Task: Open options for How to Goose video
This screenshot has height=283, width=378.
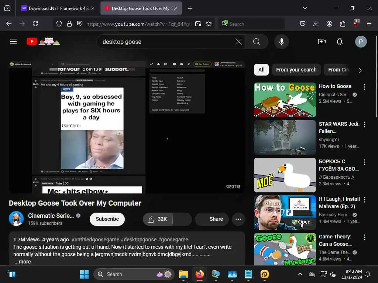Action: coord(364,87)
